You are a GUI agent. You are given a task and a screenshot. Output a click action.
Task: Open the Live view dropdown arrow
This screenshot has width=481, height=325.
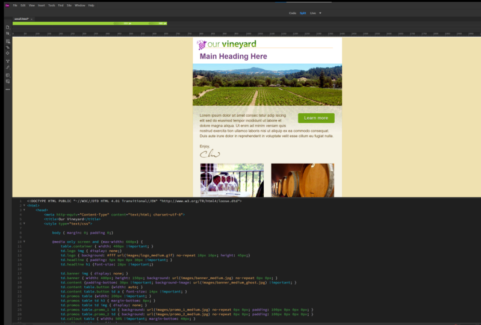(320, 13)
